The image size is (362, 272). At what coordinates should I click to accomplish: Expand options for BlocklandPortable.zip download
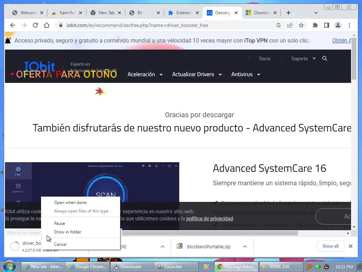click(245, 246)
